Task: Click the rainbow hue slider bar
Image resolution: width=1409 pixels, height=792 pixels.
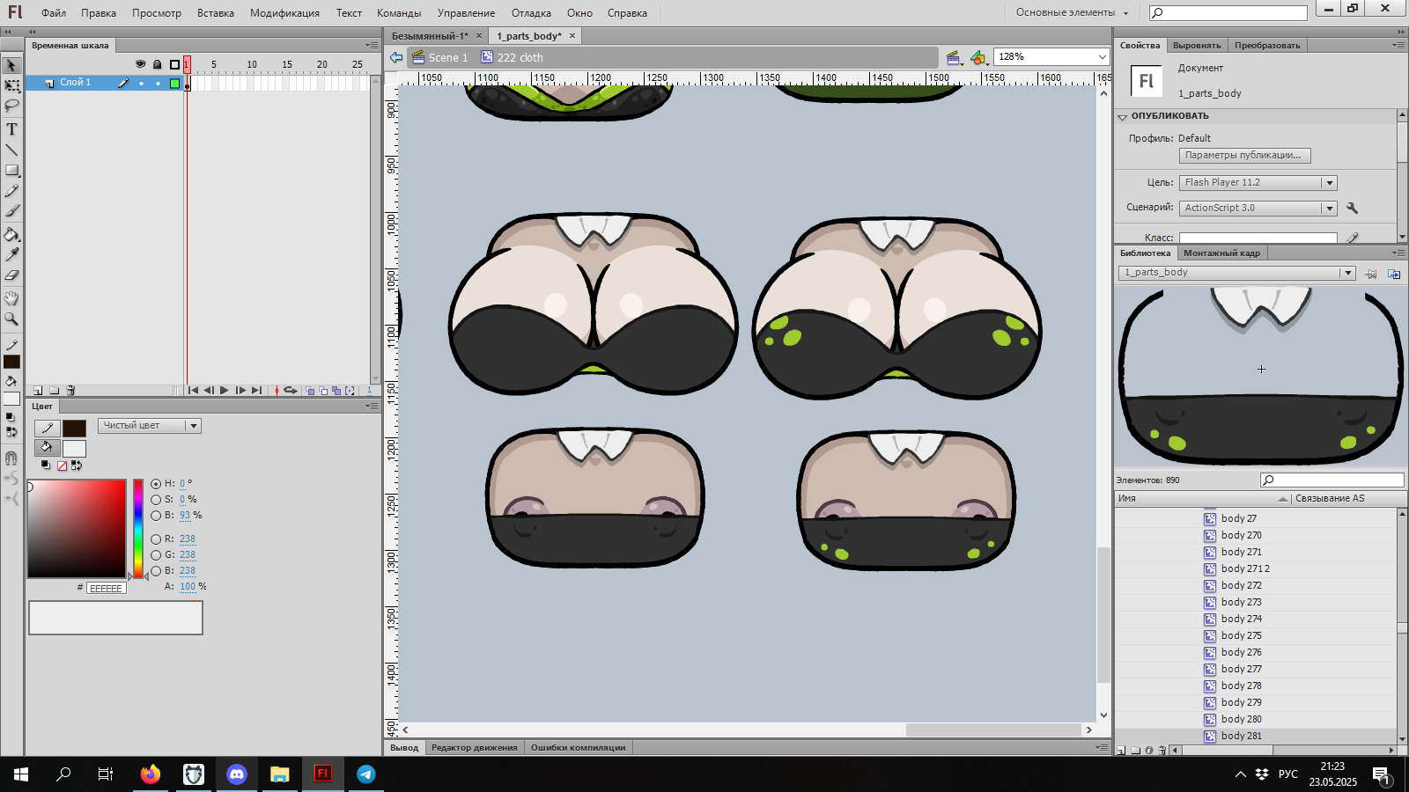Action: click(138, 528)
